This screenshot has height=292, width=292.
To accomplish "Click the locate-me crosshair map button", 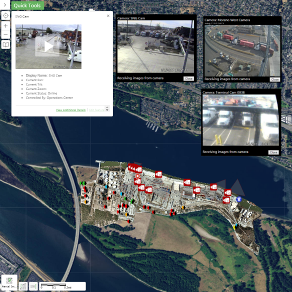I will pos(5,15).
